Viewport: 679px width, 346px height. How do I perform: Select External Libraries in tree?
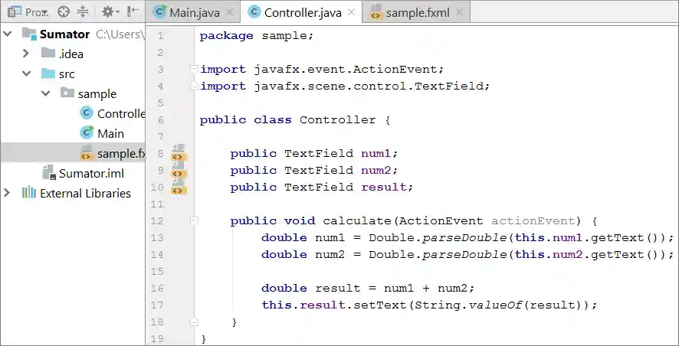tap(85, 194)
